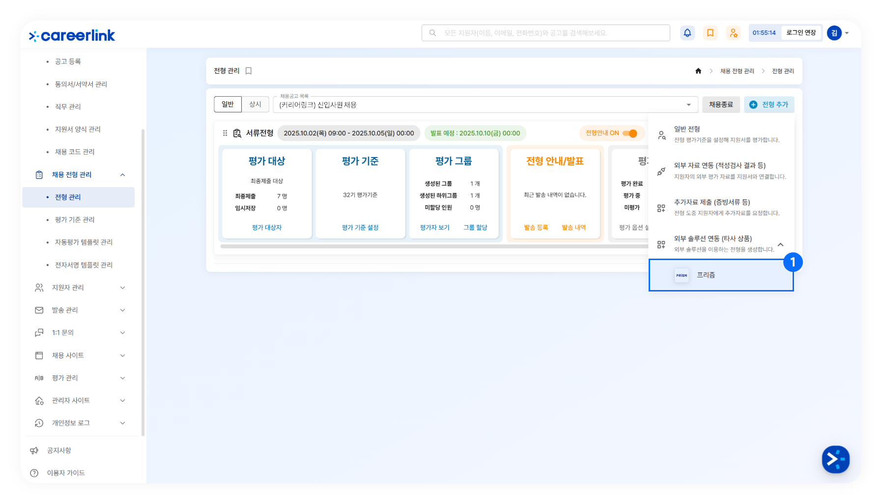
Task: Expand the 평가 관리 chevron
Action: coord(123,378)
